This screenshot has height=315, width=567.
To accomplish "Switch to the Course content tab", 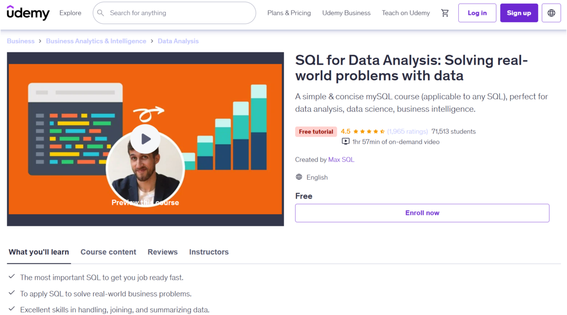I will (108, 252).
